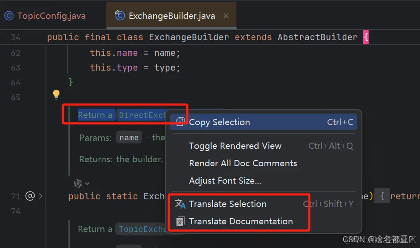Click the 'this.type = type;' code line
Viewport: 420px width, 248px height.
coord(135,67)
